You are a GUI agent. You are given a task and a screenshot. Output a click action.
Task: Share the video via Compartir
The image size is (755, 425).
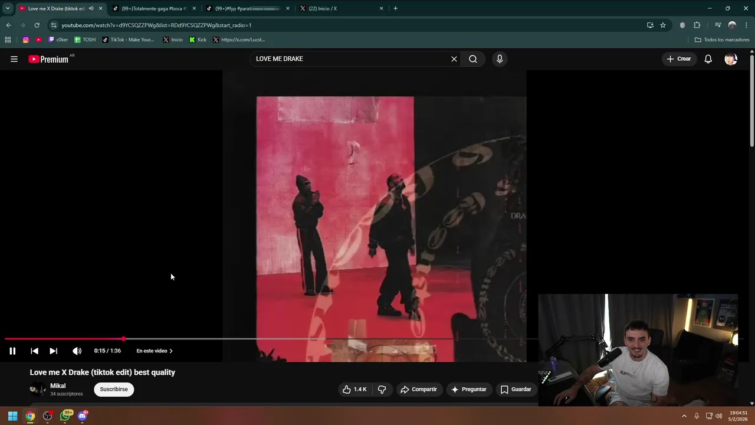tap(419, 389)
